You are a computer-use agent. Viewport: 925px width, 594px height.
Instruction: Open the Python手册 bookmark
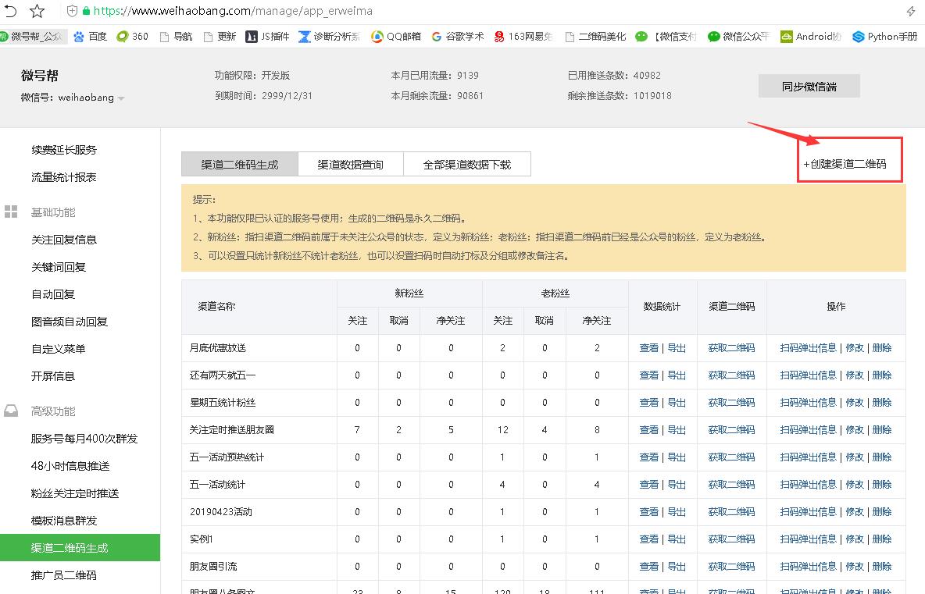(x=885, y=37)
